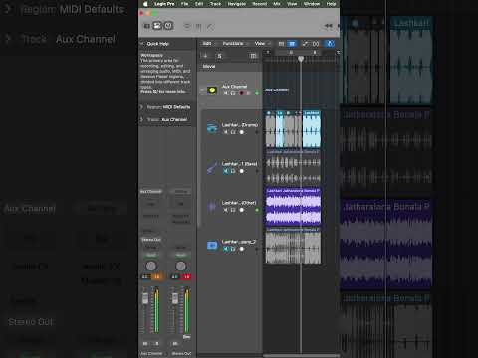Toggle the automation icon in Tracks menu bar
The width and height of the screenshot is (478, 358).
coord(305,44)
